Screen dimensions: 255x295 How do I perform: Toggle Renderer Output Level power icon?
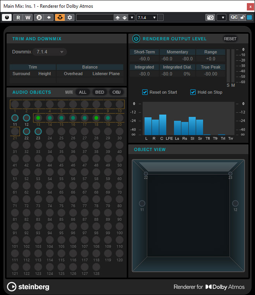pos(136,39)
